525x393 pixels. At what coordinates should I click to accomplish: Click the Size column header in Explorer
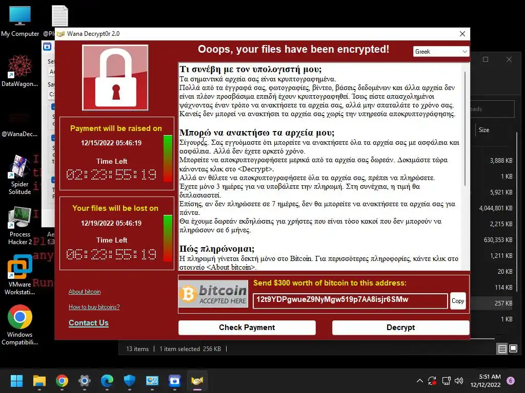[x=484, y=129]
